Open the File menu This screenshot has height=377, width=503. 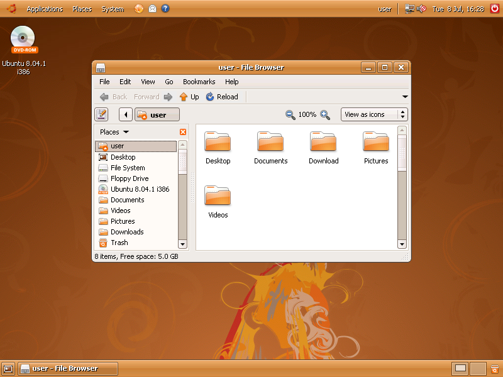[x=104, y=82]
